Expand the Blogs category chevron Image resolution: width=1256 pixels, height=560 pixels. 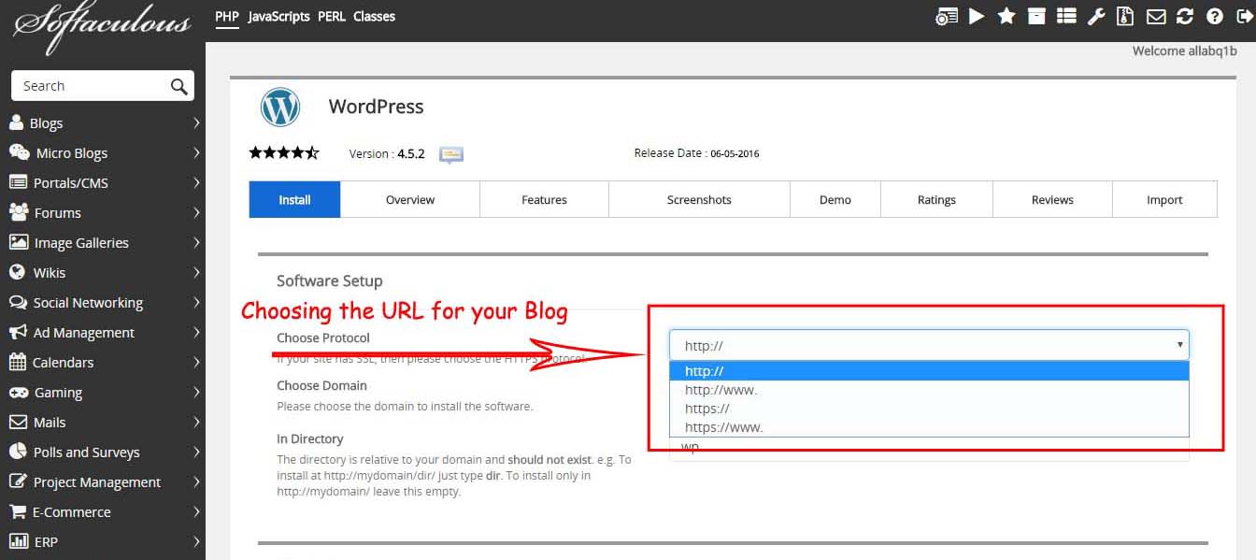(196, 122)
